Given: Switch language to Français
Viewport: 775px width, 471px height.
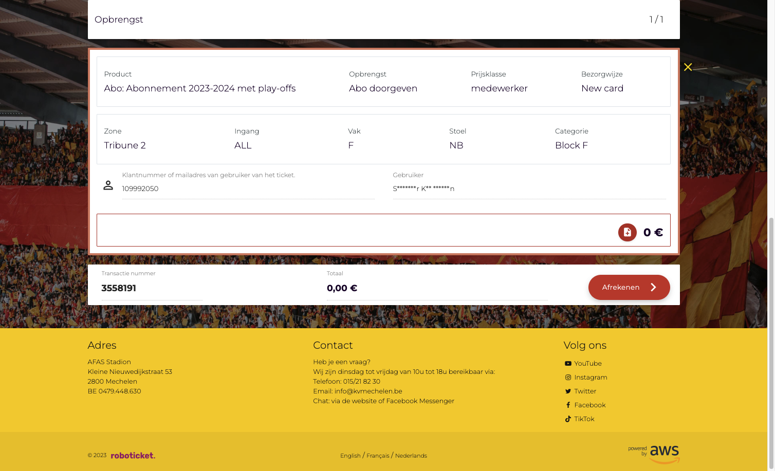Looking at the screenshot, I should pyautogui.click(x=378, y=456).
